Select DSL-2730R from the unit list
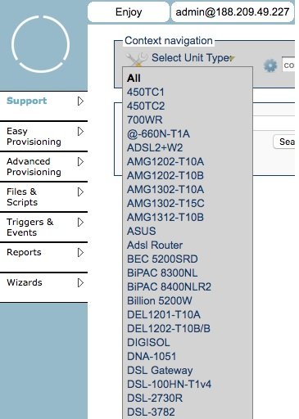 [155, 399]
